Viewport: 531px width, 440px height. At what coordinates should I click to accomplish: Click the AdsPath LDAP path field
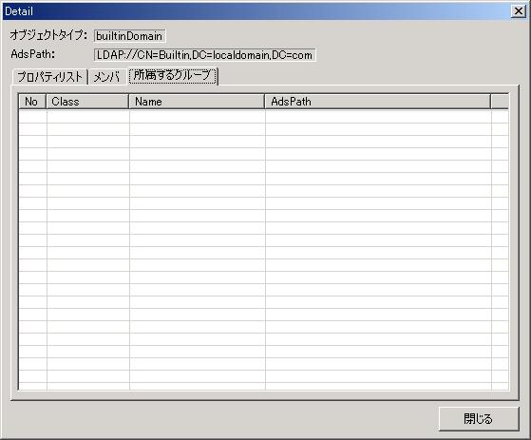pos(204,55)
